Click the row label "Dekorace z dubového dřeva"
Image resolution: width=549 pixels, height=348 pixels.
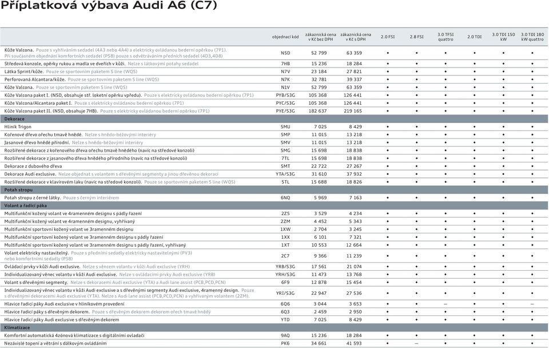click(x=33, y=166)
